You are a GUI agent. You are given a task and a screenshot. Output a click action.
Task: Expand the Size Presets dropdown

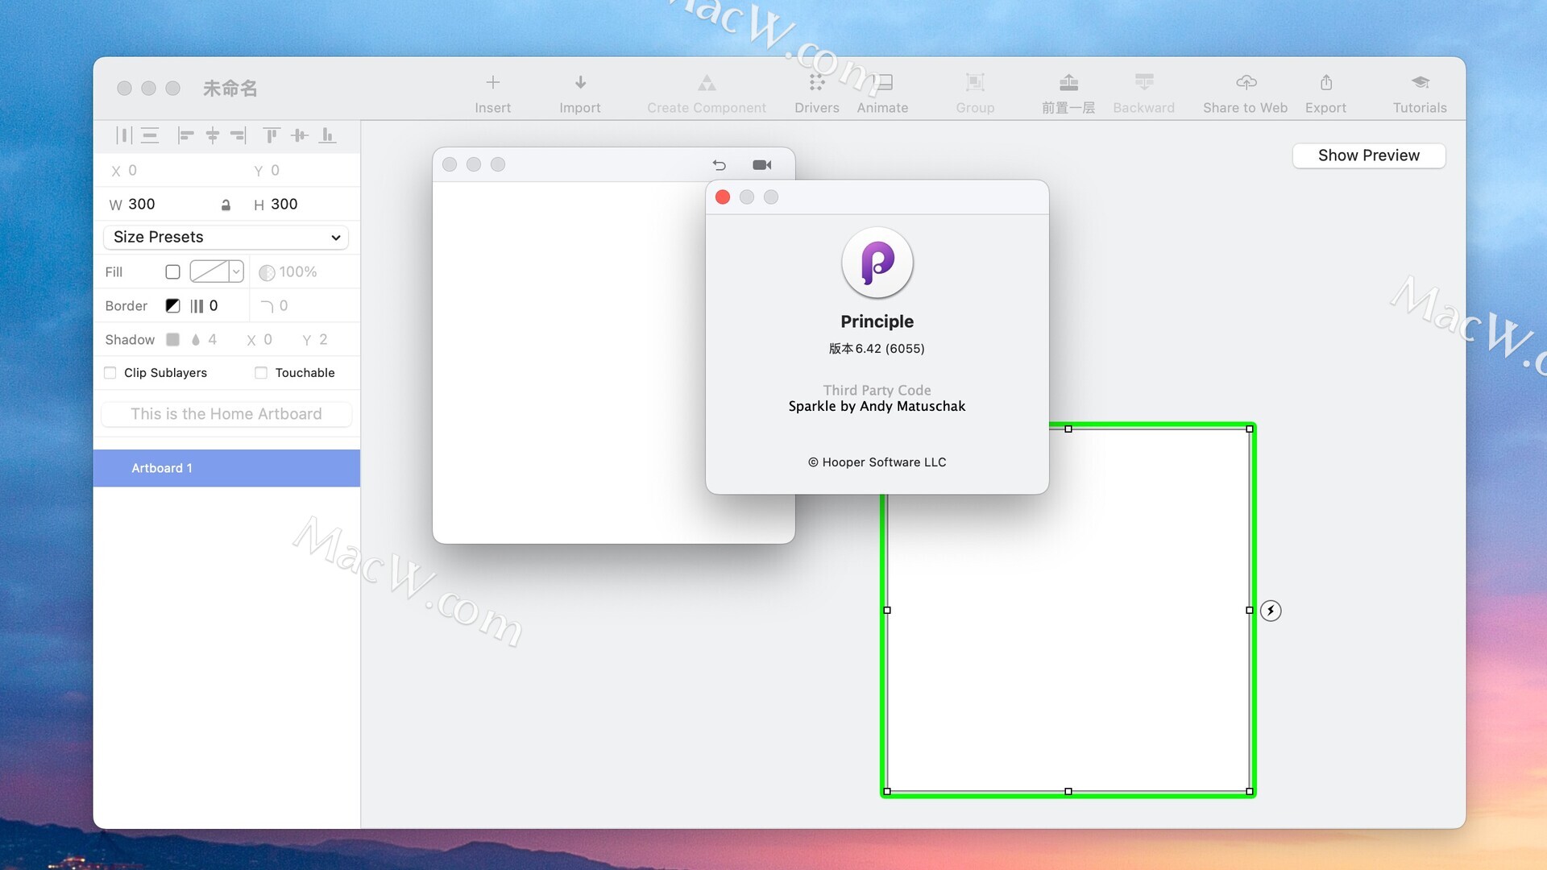(x=226, y=237)
